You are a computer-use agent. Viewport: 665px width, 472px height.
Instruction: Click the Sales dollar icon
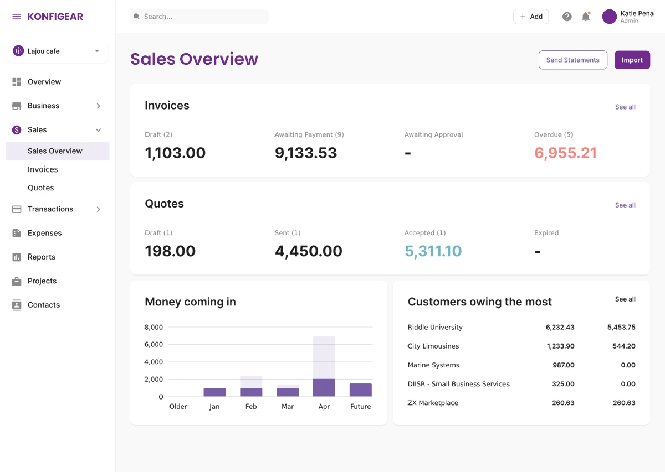[x=16, y=129]
